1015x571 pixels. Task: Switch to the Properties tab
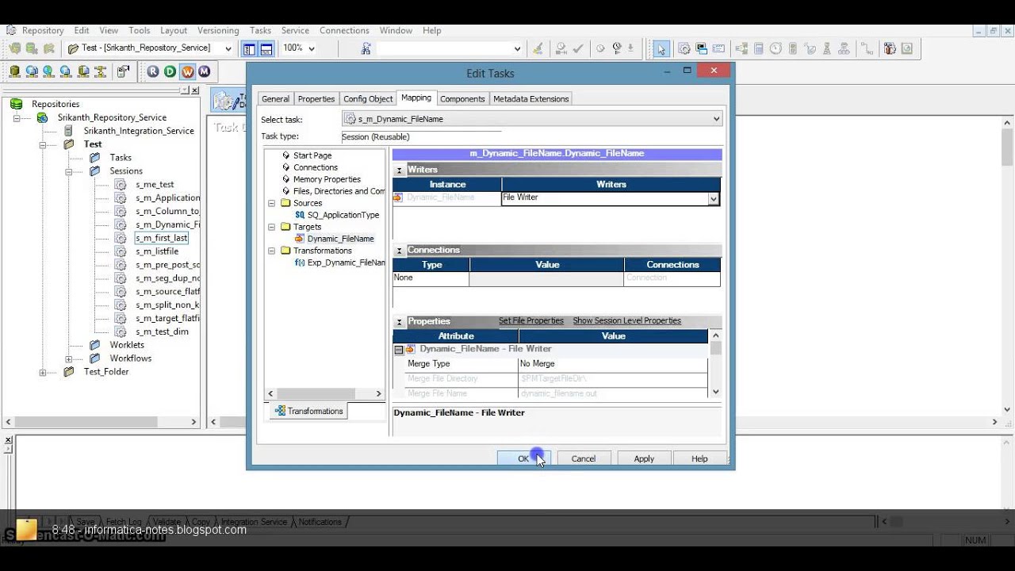pos(316,99)
